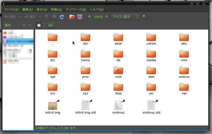Screen dimensions: 212x134
Task: Click the filesystem root path button
Action: [39, 25]
